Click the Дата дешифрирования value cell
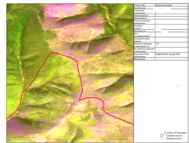189x143 pixels. 171,35
